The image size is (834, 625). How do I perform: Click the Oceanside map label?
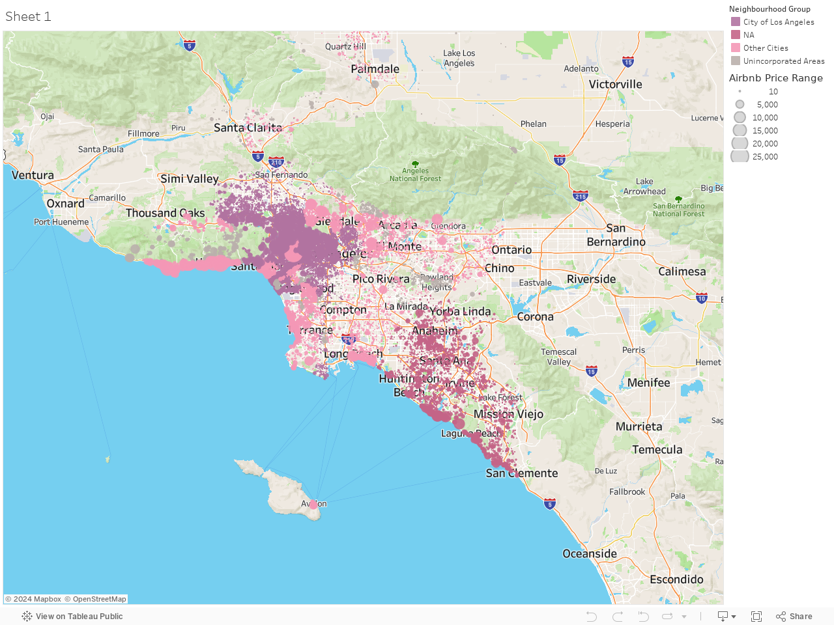[590, 553]
